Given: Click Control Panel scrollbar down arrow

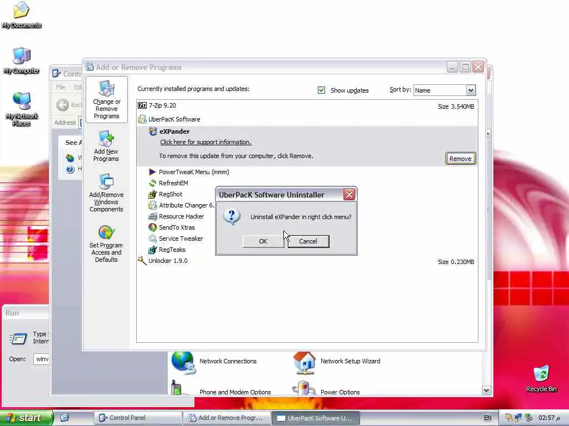Looking at the screenshot, I should coord(486,390).
